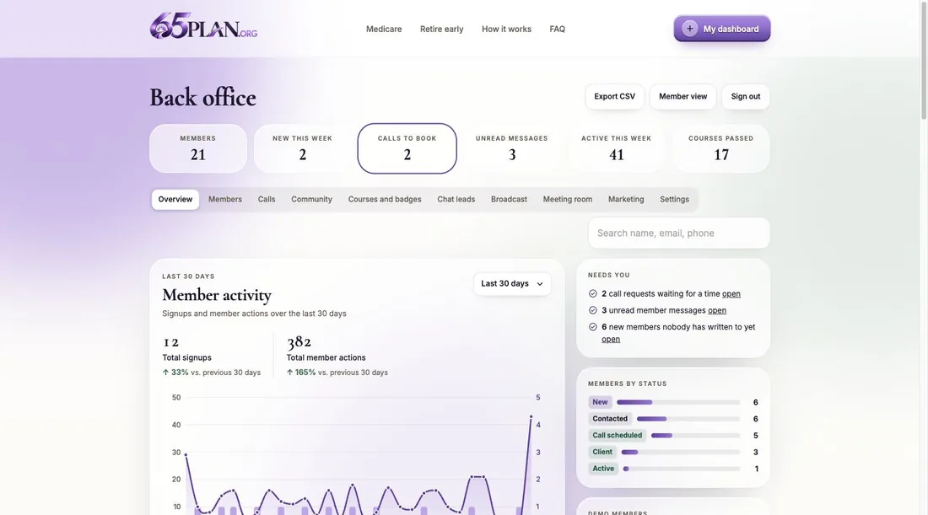The width and height of the screenshot is (928, 515).
Task: Switch to the Overview tab
Action: click(175, 199)
